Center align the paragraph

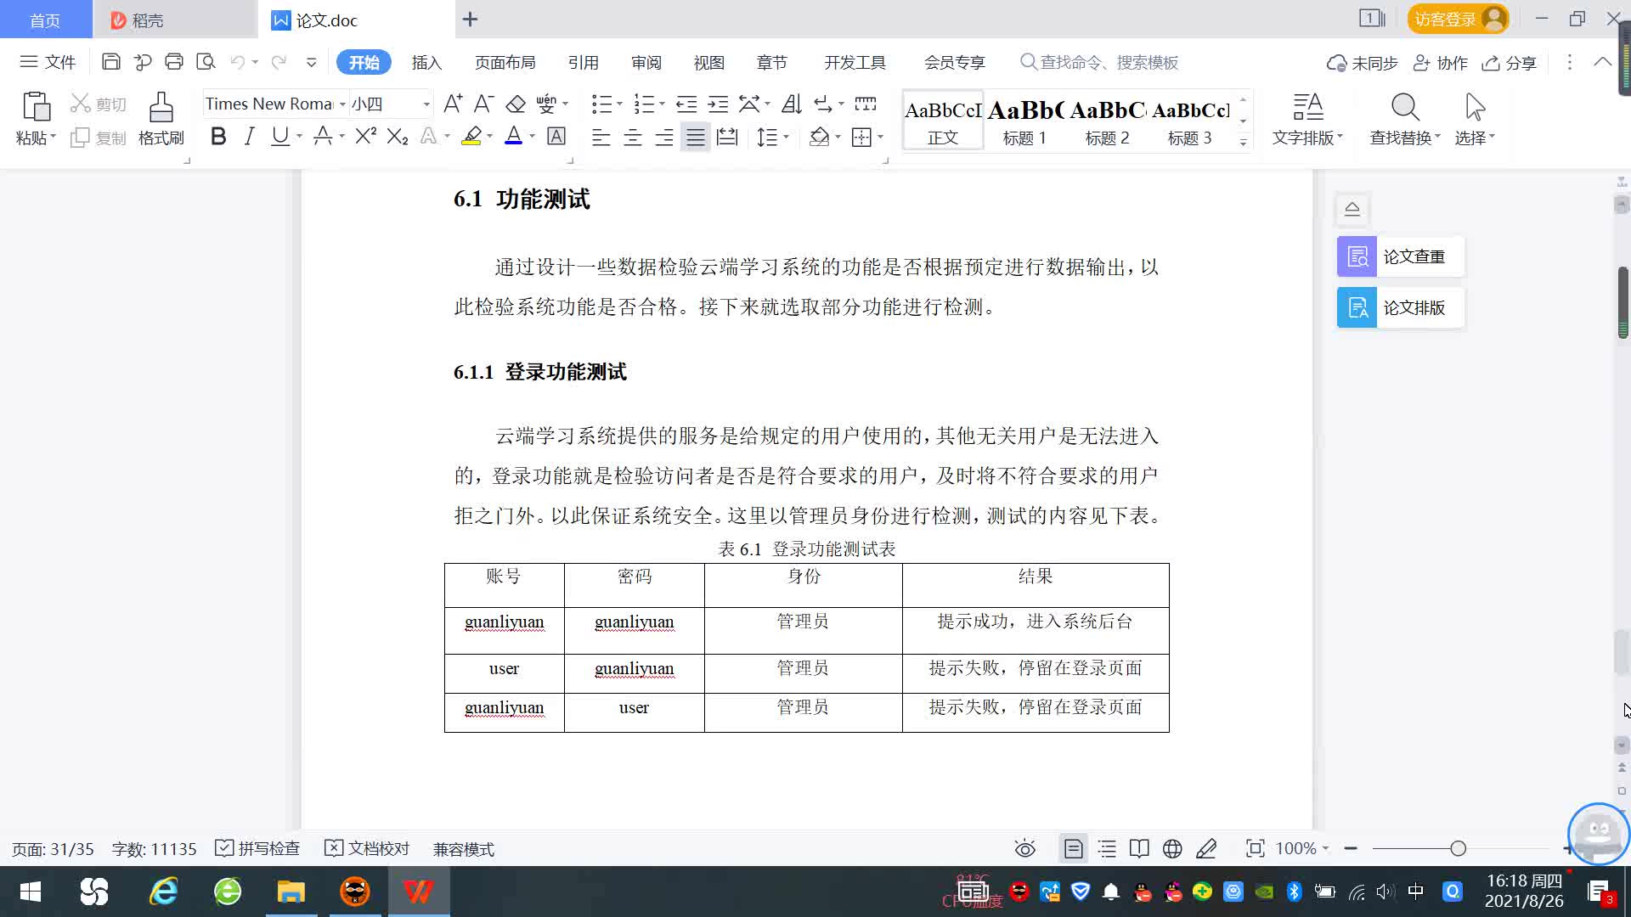click(x=633, y=137)
